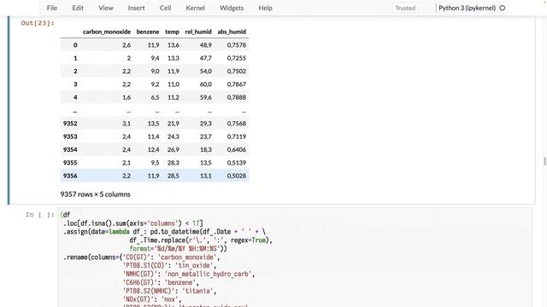This screenshot has width=547, height=307.
Task: Click the Out[23] output prompt
Action: [x=38, y=23]
